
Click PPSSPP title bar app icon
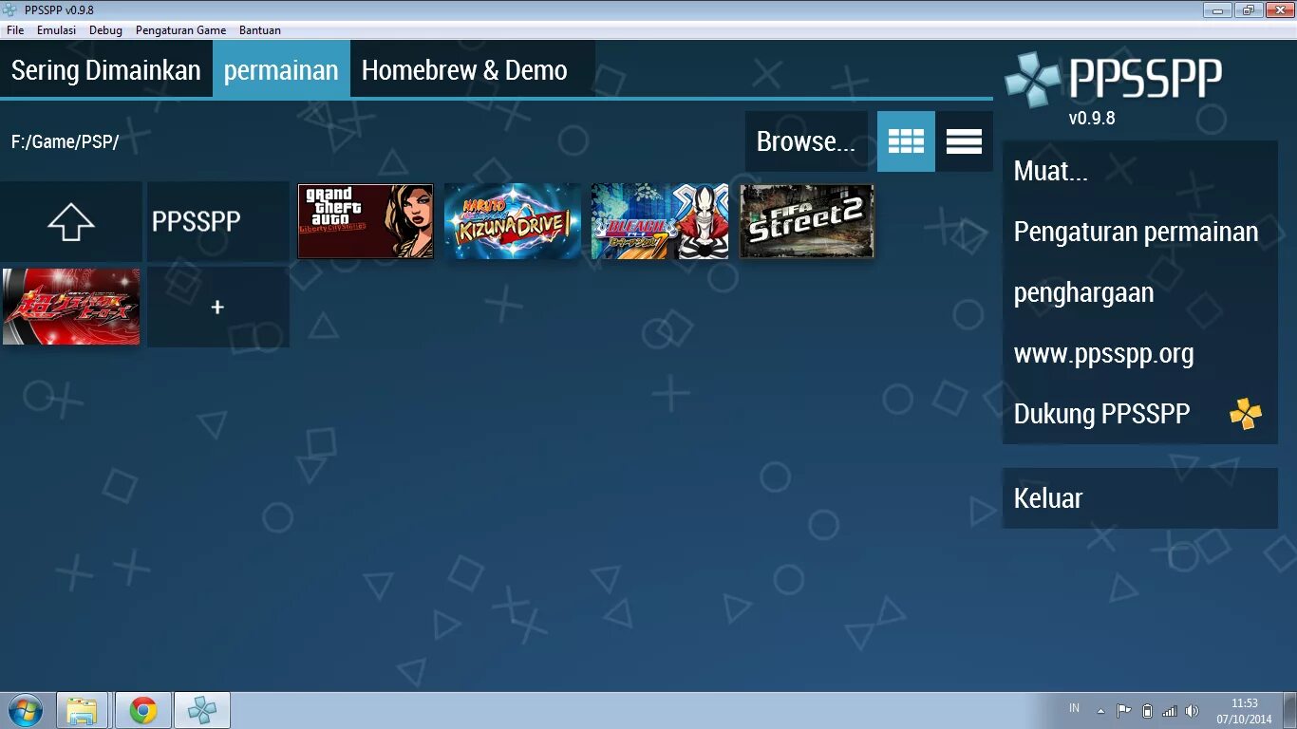coord(10,9)
